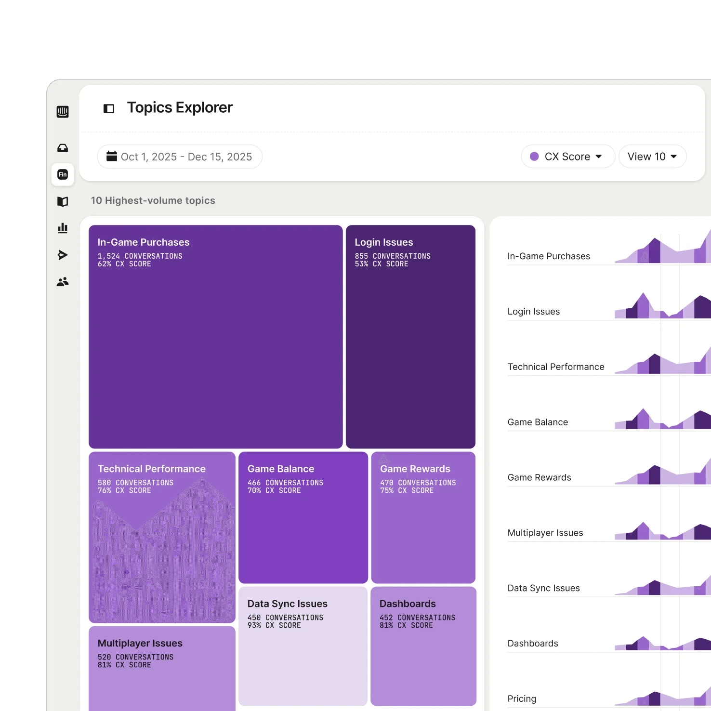
Task: Click Login Issues in the trends list
Action: [534, 312]
